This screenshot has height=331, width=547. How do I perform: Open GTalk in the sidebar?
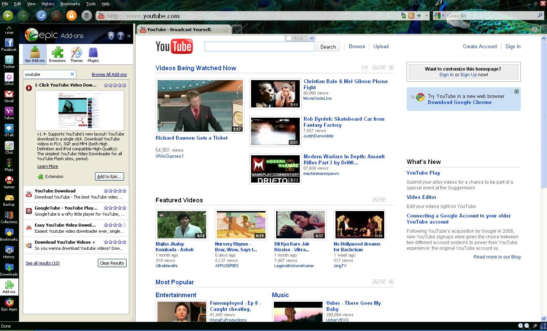click(x=9, y=130)
